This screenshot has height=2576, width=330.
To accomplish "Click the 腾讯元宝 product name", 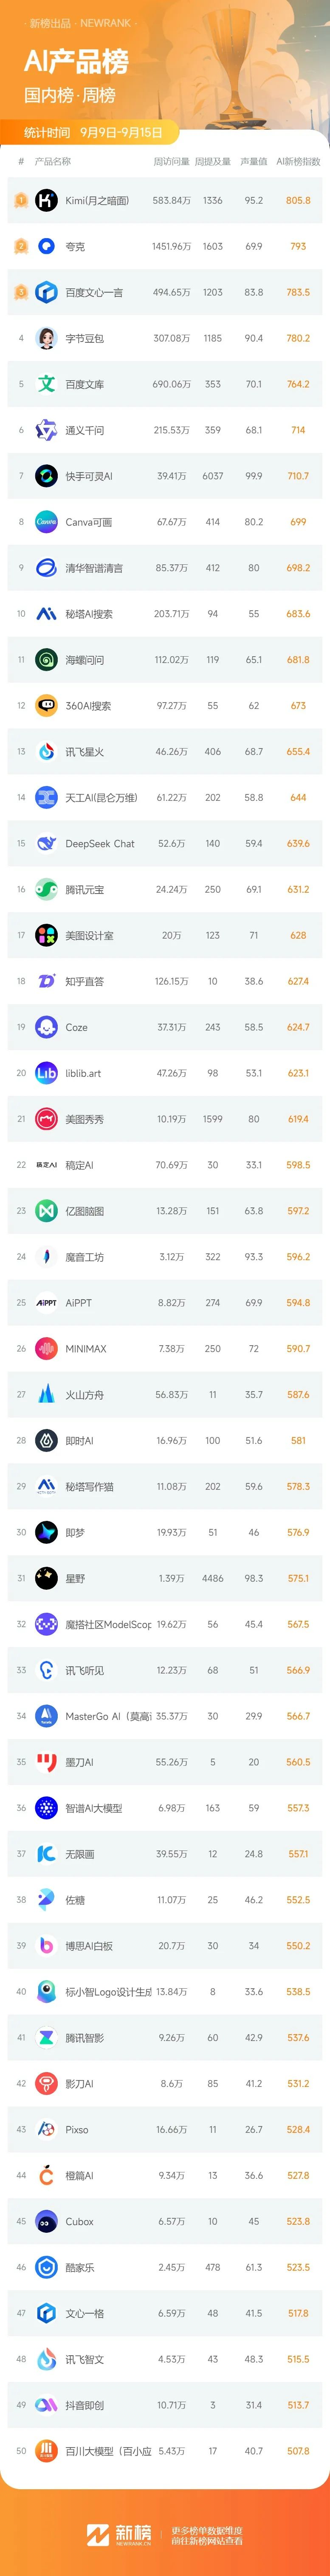I will click(x=85, y=889).
